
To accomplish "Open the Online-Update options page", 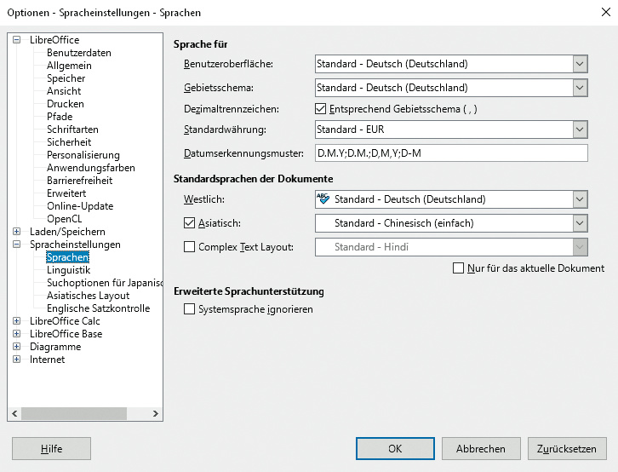I will 80,206.
